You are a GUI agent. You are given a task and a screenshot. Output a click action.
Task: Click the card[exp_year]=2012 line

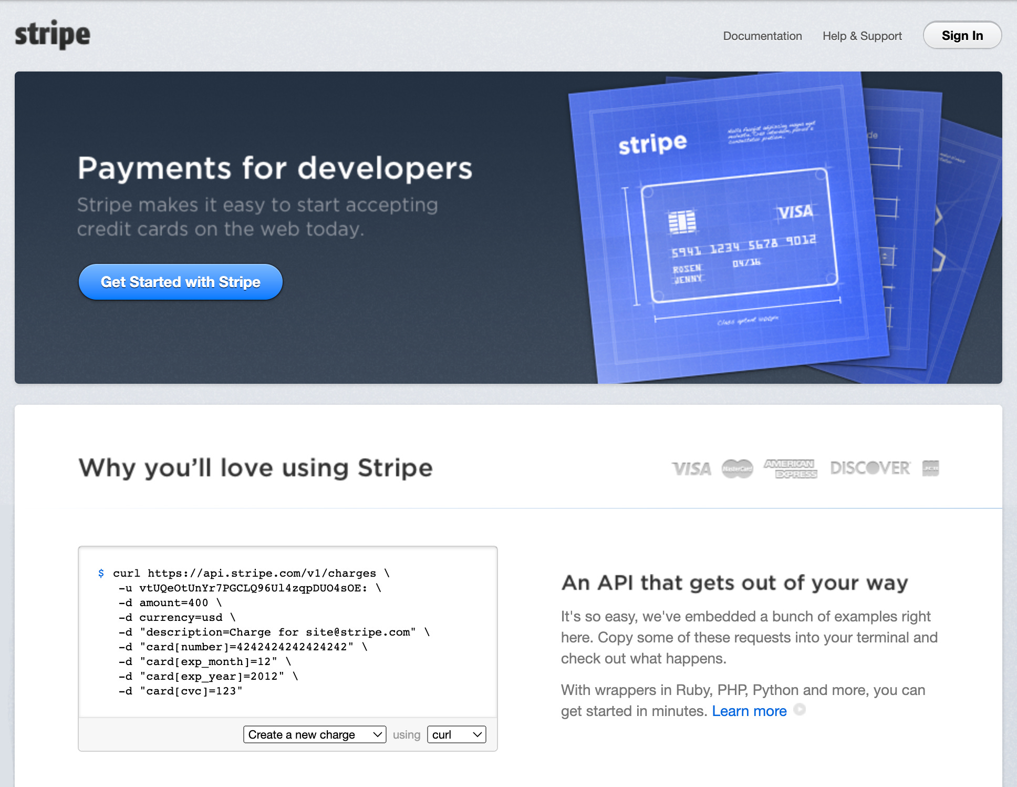[209, 676]
